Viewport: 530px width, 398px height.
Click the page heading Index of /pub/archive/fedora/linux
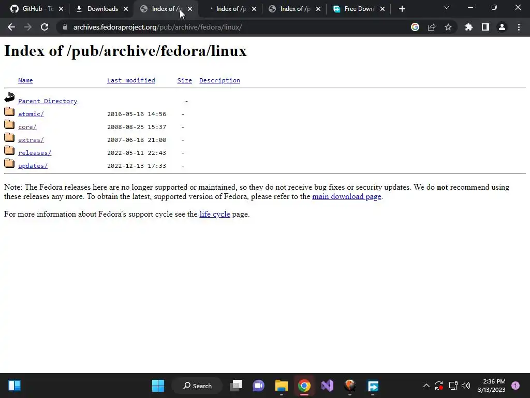(x=125, y=51)
